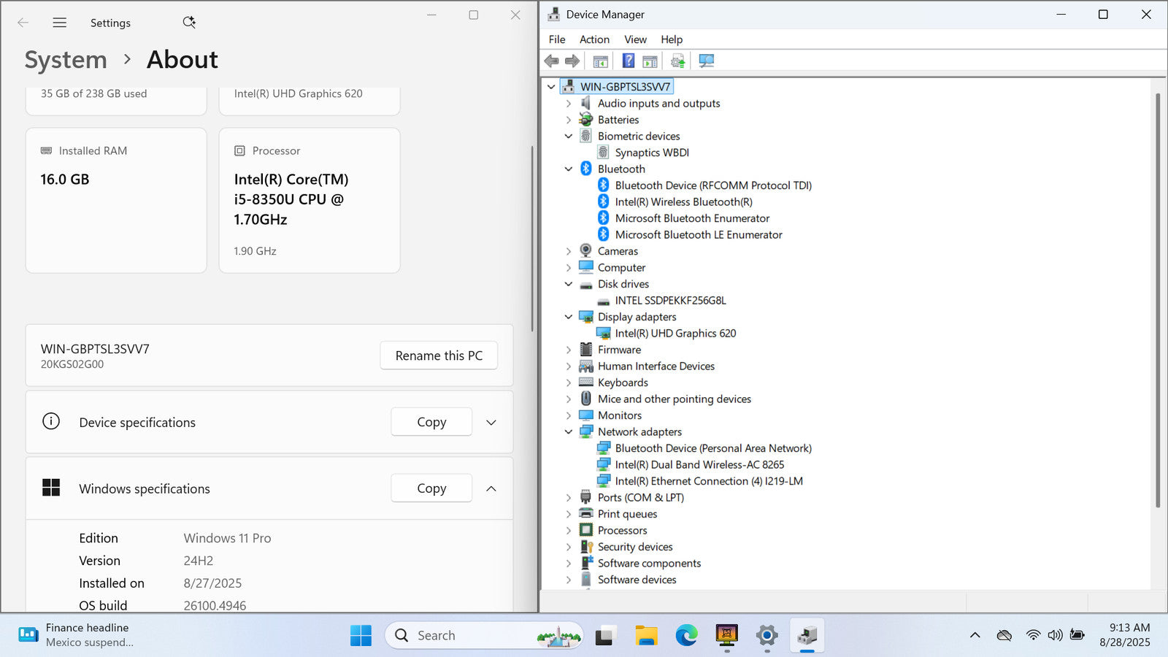This screenshot has width=1168, height=657.
Task: Open File Explorer from the taskbar
Action: 646,636
